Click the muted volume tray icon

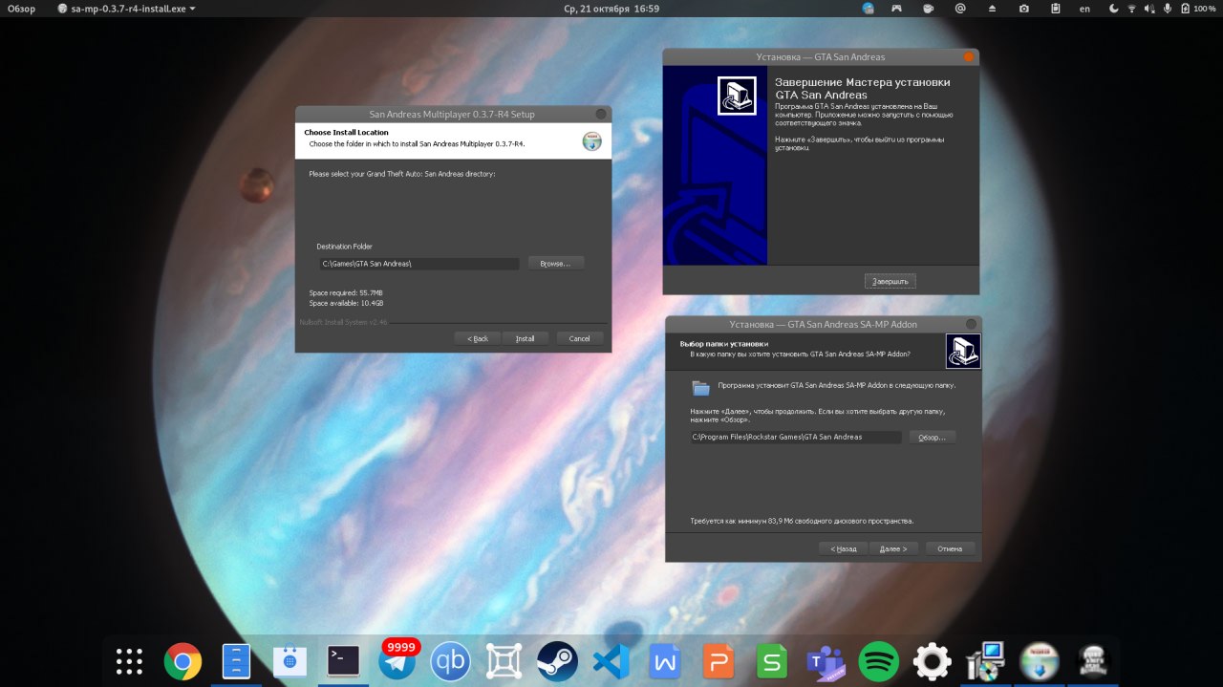[x=1149, y=8]
